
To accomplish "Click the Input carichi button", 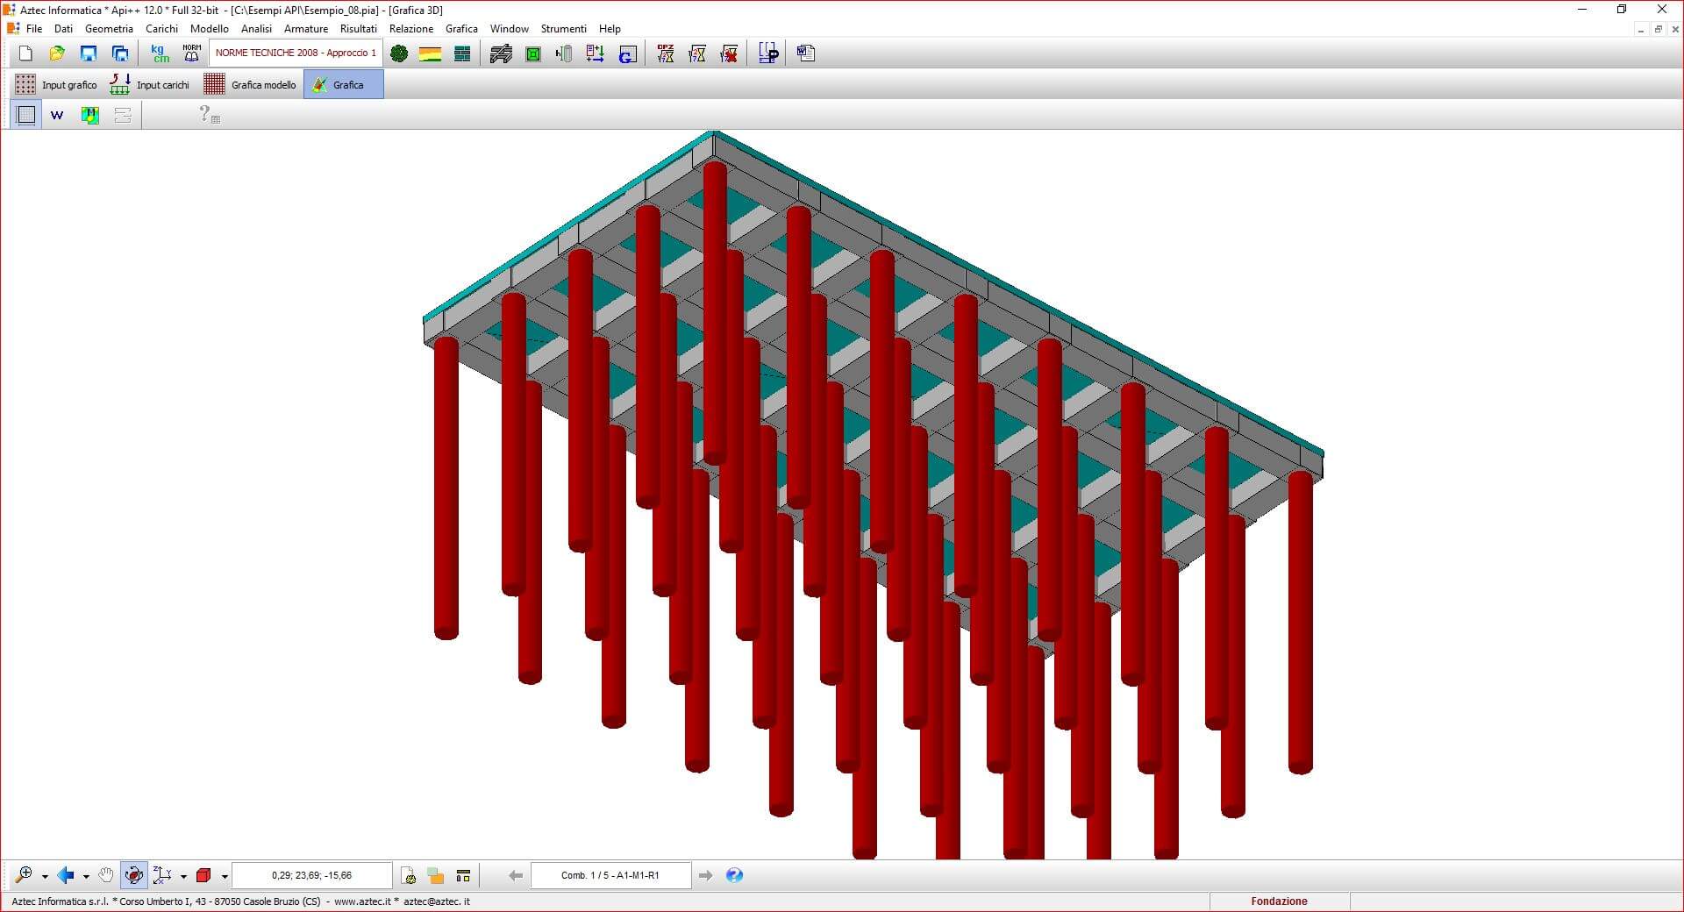I will coord(150,85).
